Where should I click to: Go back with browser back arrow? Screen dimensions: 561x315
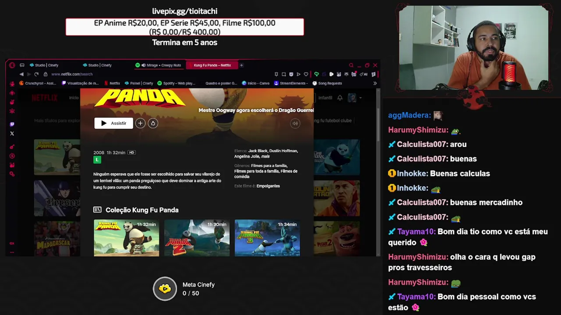click(21, 74)
